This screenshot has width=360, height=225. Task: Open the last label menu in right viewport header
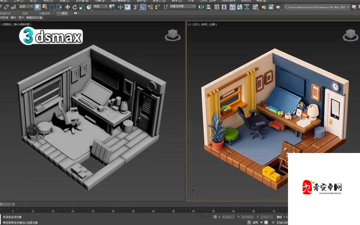coord(212,24)
